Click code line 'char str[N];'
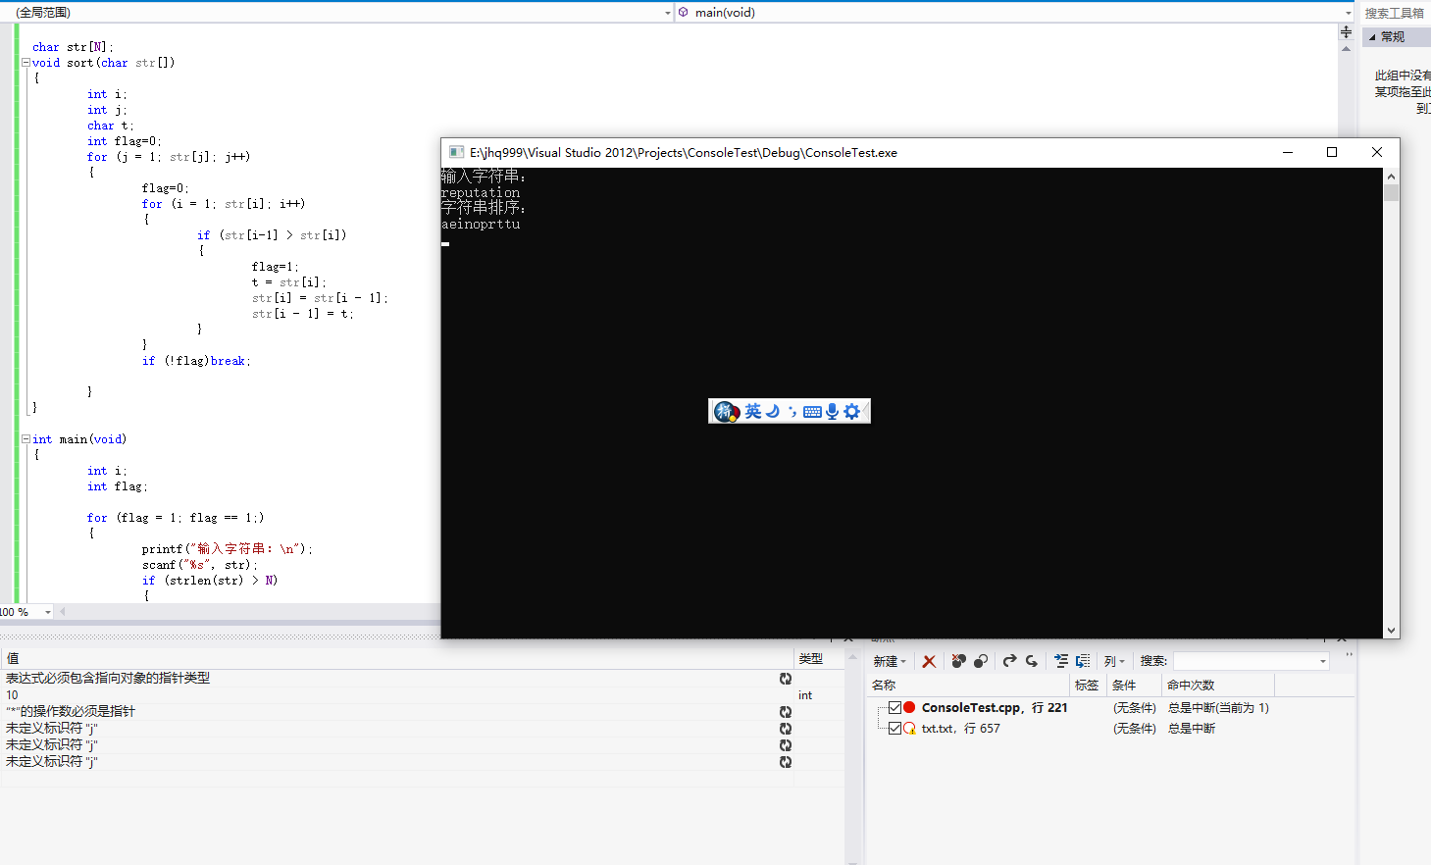 (x=73, y=47)
